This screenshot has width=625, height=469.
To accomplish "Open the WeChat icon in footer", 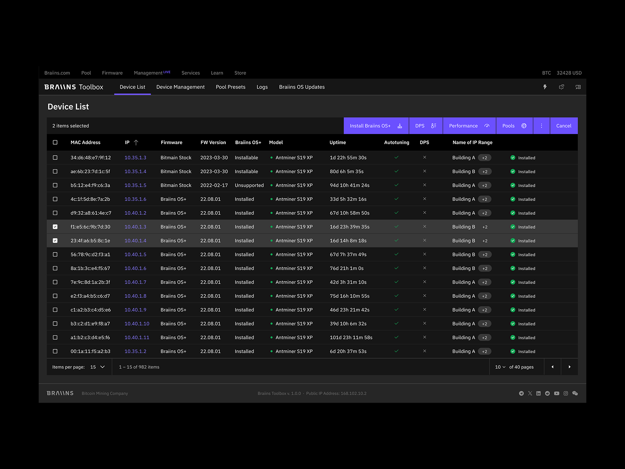I will 575,394.
